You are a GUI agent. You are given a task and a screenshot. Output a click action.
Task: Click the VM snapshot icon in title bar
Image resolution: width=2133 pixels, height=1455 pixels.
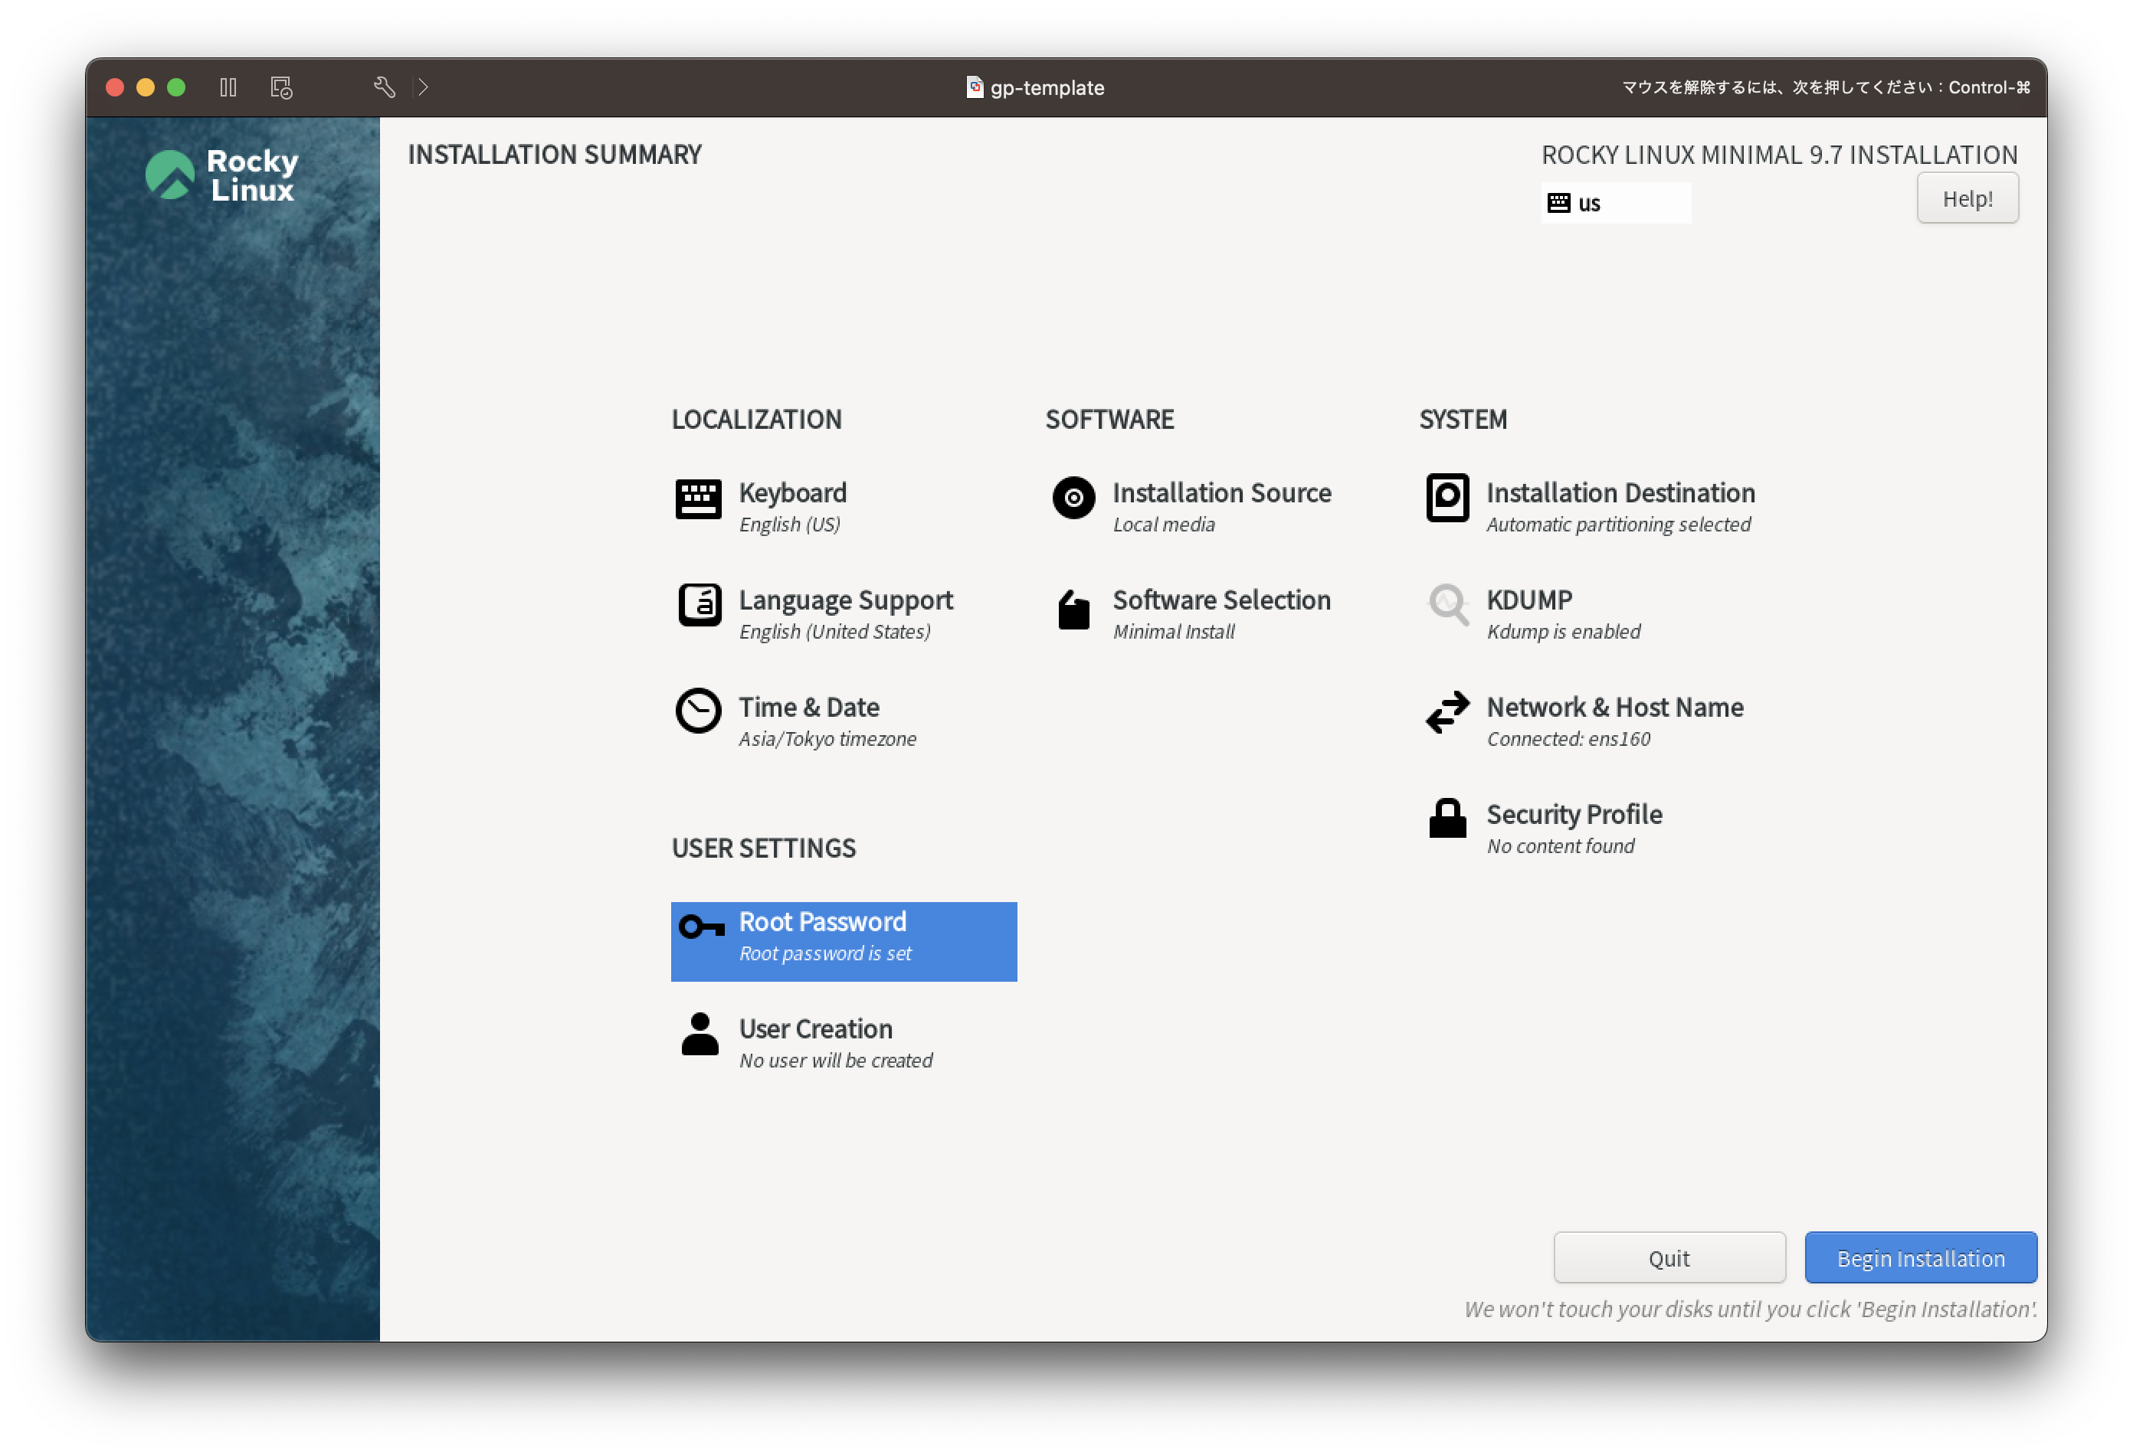(x=281, y=87)
